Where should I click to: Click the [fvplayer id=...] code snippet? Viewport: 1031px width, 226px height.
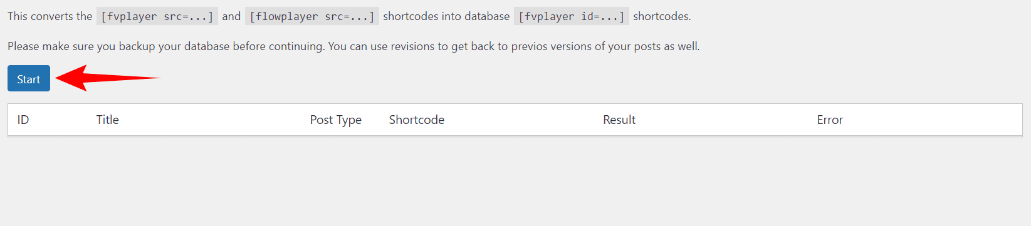coord(572,16)
